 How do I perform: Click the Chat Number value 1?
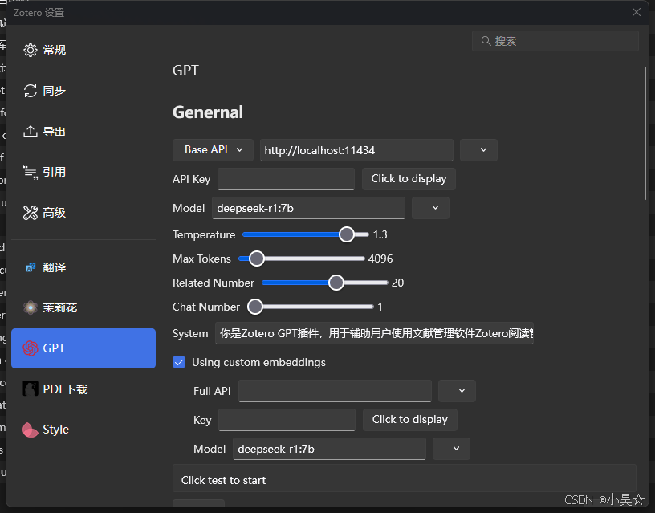[x=380, y=307]
